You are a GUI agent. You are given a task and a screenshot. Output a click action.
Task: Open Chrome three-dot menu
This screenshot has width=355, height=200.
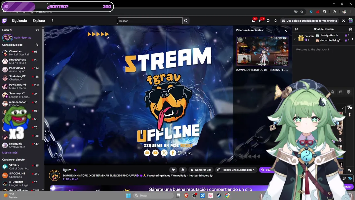(x=351, y=12)
